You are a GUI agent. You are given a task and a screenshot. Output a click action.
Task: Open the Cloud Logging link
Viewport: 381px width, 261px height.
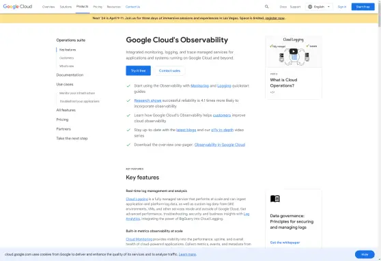pos(137,199)
